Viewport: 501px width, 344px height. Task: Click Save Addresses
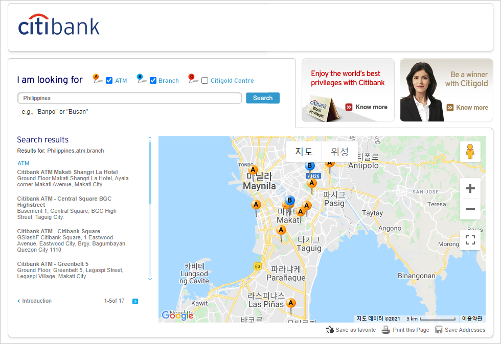(x=461, y=330)
